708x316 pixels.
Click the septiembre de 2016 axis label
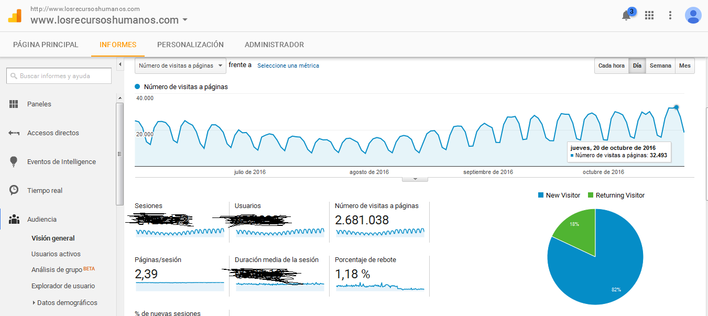click(488, 172)
